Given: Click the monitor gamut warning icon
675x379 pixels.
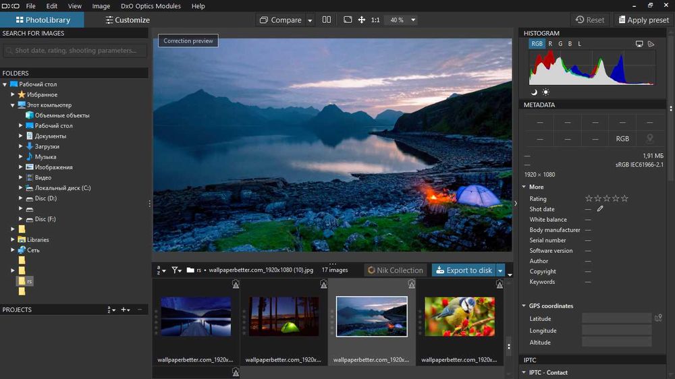Looking at the screenshot, I should pos(639,44).
